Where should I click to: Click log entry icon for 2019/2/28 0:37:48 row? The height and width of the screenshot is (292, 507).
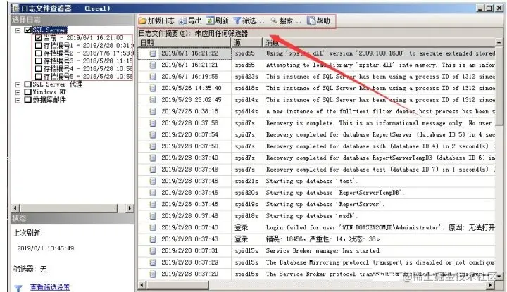click(153, 170)
